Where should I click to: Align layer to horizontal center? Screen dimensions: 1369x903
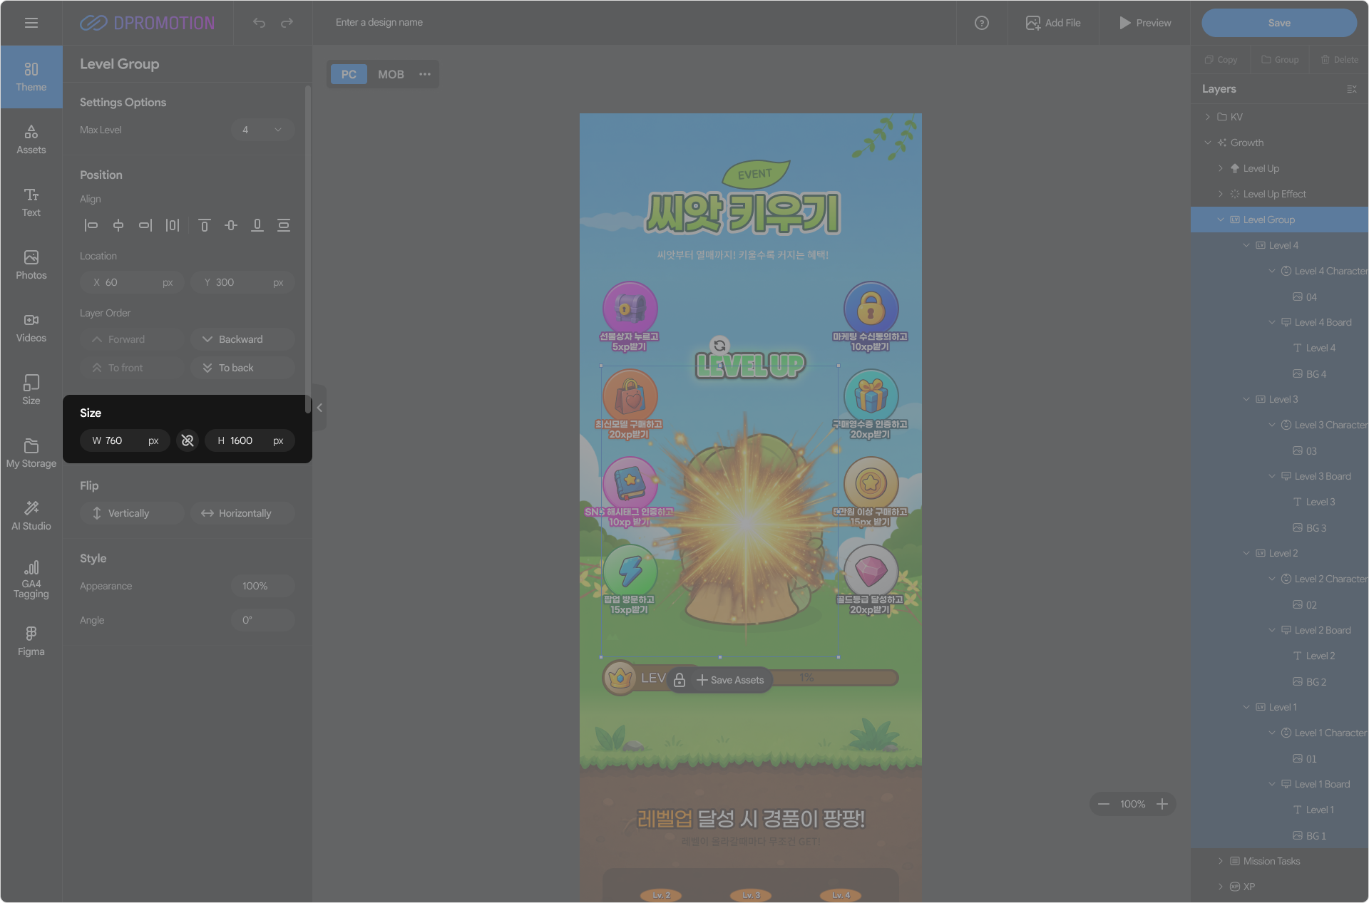(x=118, y=225)
